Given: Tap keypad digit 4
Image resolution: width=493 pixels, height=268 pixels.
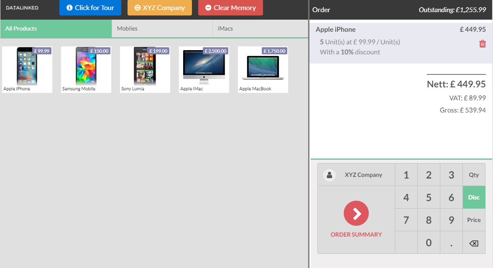Looking at the screenshot, I should click(406, 197).
